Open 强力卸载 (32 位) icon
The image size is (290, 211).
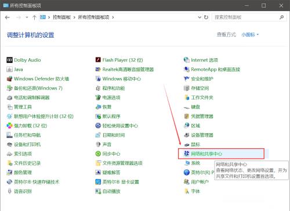pyautogui.click(x=9, y=126)
